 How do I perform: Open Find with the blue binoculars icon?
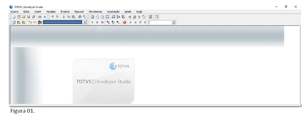[x=80, y=17]
